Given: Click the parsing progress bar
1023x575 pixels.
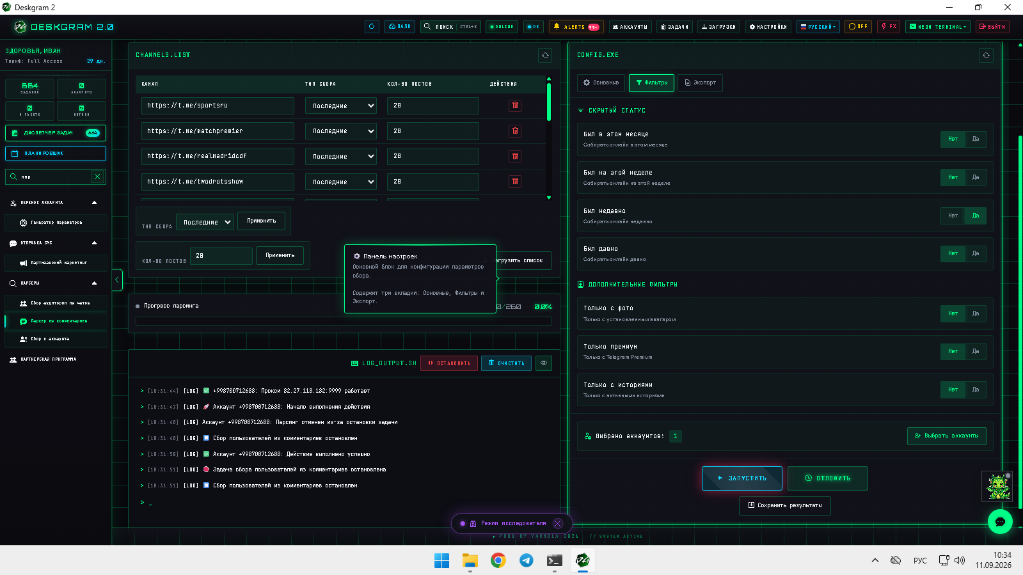Looking at the screenshot, I should [x=344, y=321].
